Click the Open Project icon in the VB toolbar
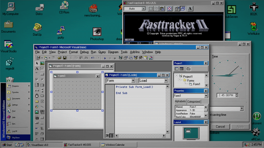 59,58
